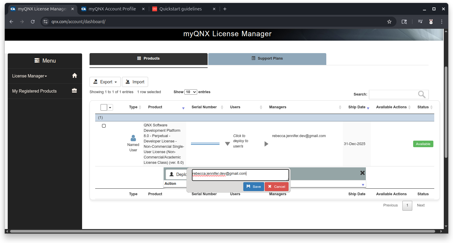Click the search magnifier icon in table search

point(421,94)
